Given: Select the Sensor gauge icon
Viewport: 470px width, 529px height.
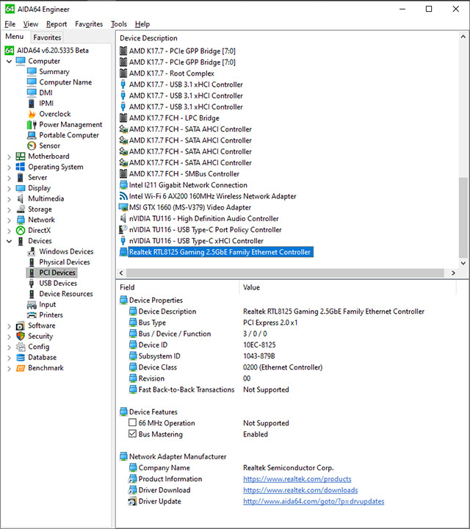Looking at the screenshot, I should [32, 145].
